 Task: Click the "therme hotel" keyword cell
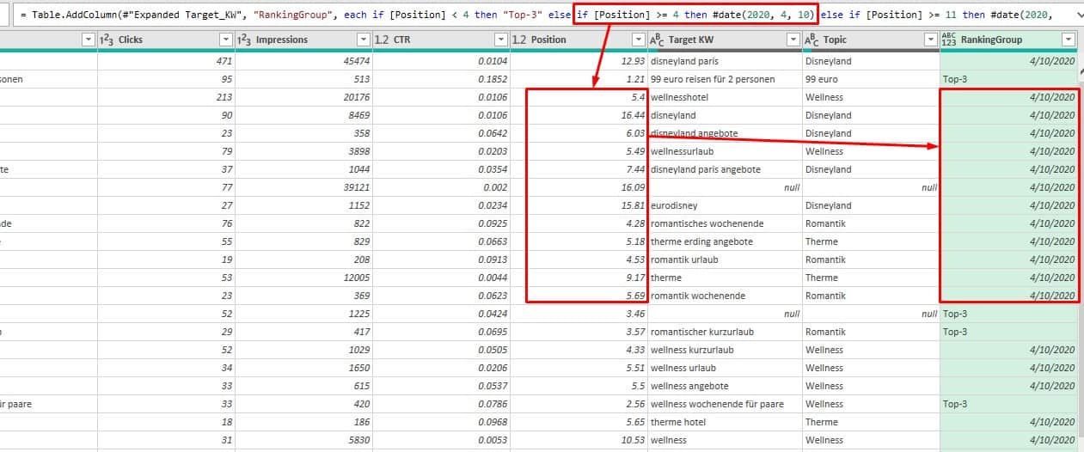[725, 422]
